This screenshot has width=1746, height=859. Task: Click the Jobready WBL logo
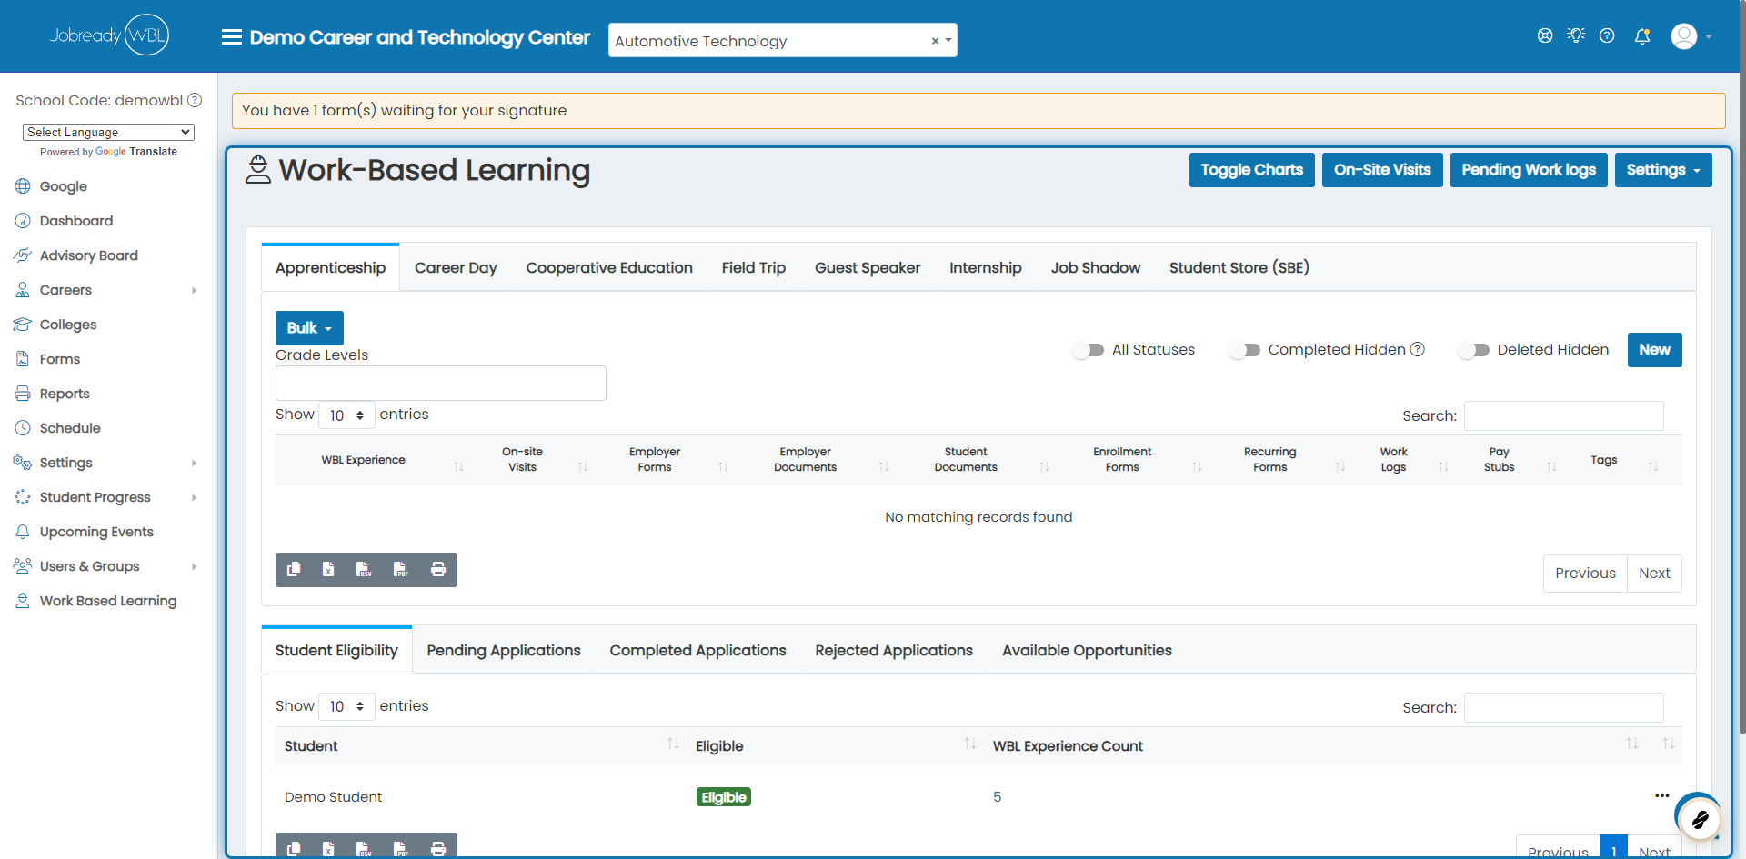(x=109, y=35)
